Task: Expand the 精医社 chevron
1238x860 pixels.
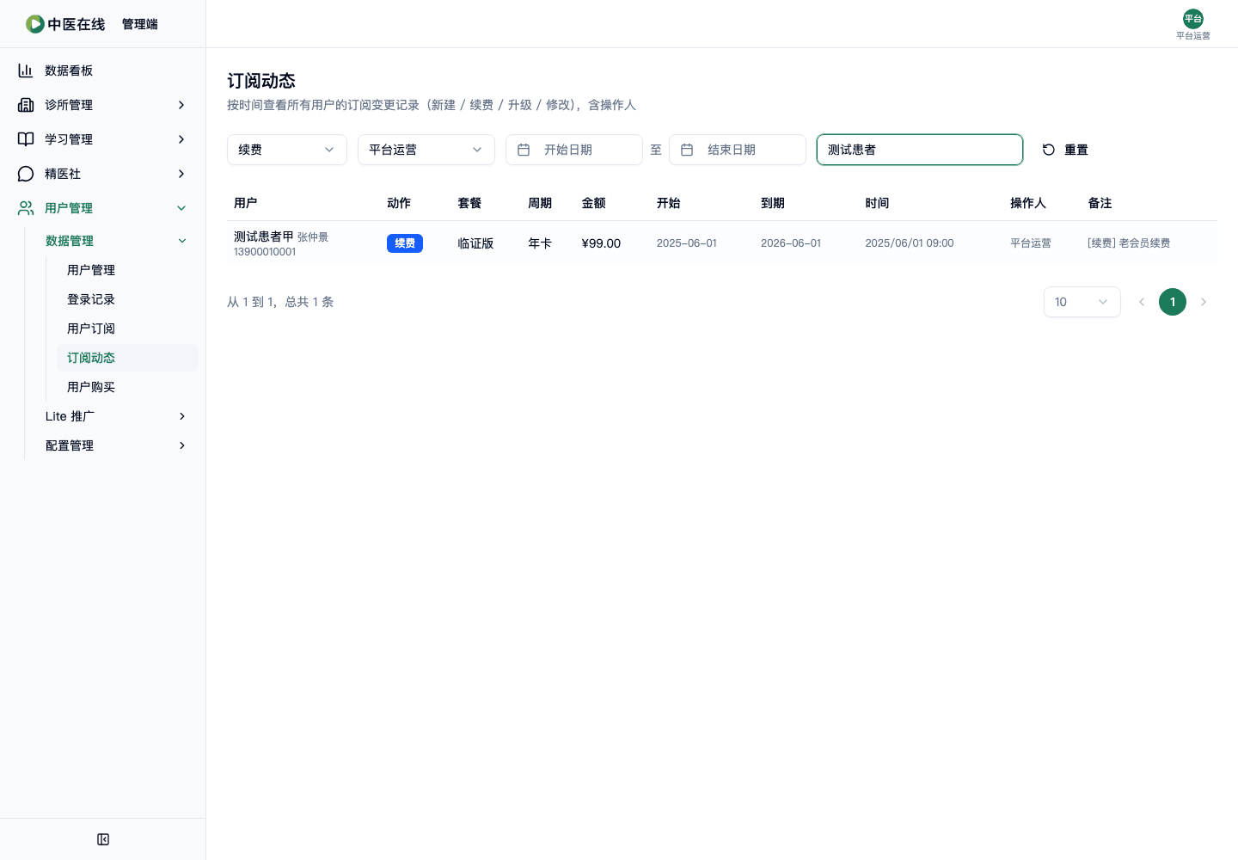Action: [x=181, y=174]
